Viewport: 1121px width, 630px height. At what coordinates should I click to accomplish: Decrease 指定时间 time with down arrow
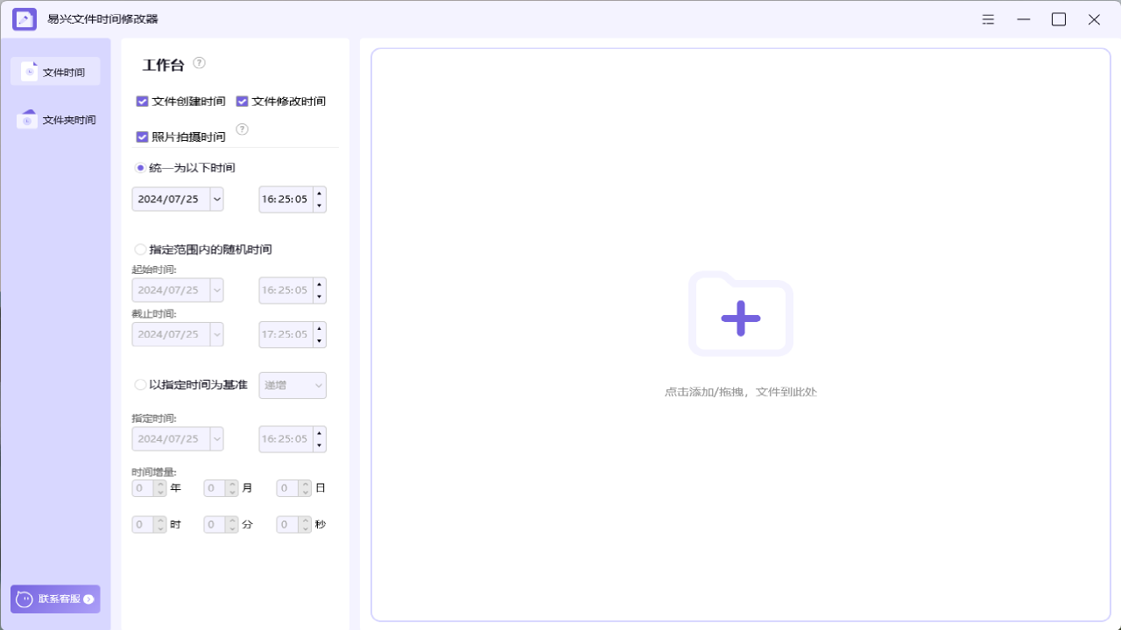[320, 445]
